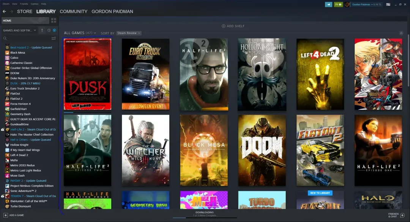Open the Games menu
Viewport: 410px width, 222px height.
click(x=34, y=4)
